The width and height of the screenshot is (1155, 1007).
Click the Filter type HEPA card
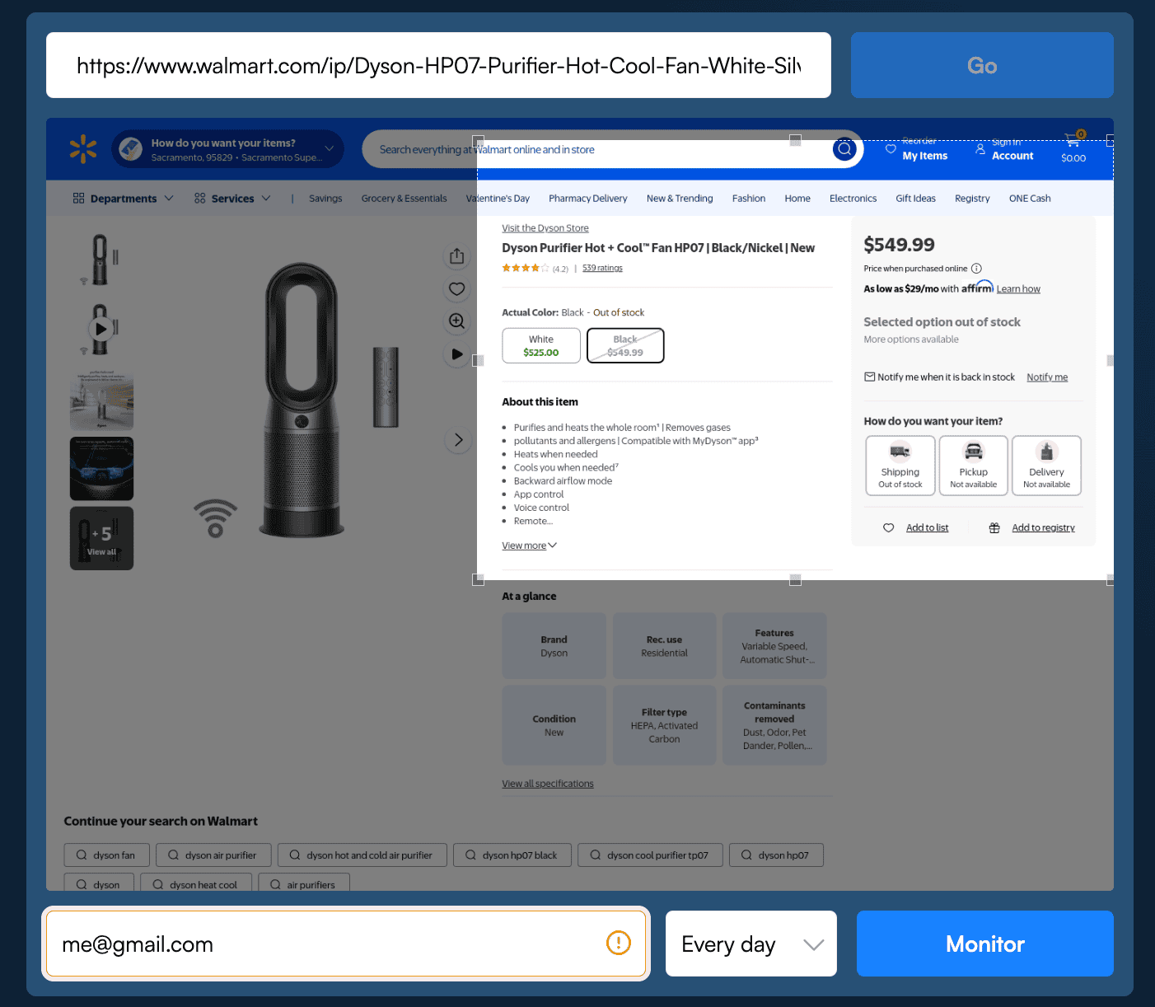664,725
